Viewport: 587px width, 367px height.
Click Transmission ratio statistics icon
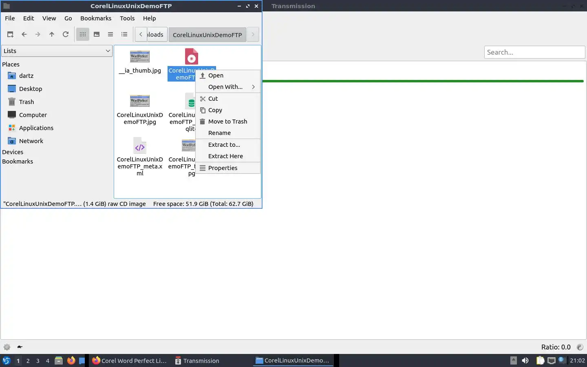click(580, 347)
